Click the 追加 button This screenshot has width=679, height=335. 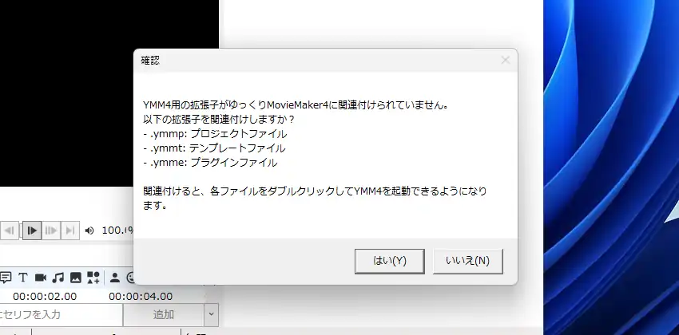click(x=163, y=314)
